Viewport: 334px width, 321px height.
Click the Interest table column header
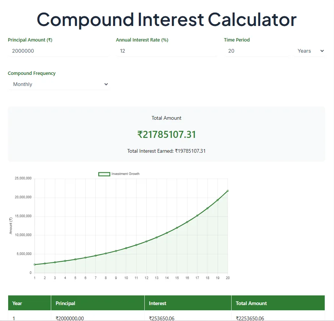(158, 303)
